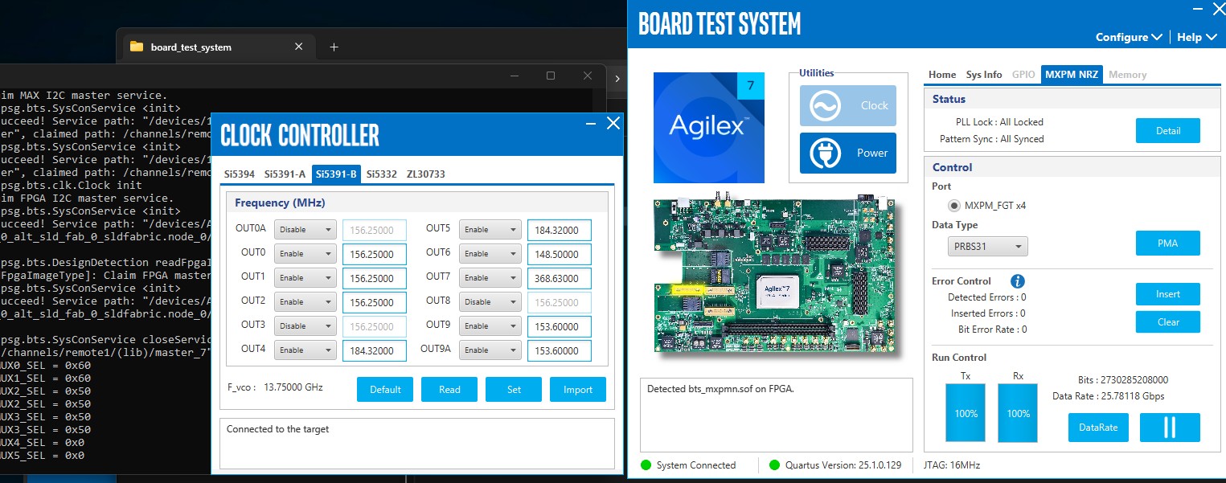This screenshot has width=1226, height=483.
Task: Click the OUT9 frequency field 153.60000
Action: (x=560, y=327)
